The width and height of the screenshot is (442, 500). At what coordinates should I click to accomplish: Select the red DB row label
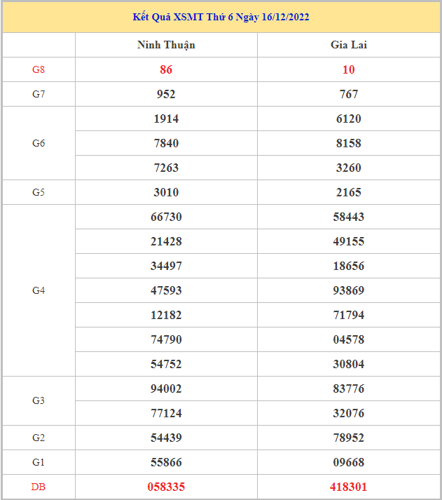pyautogui.click(x=39, y=487)
